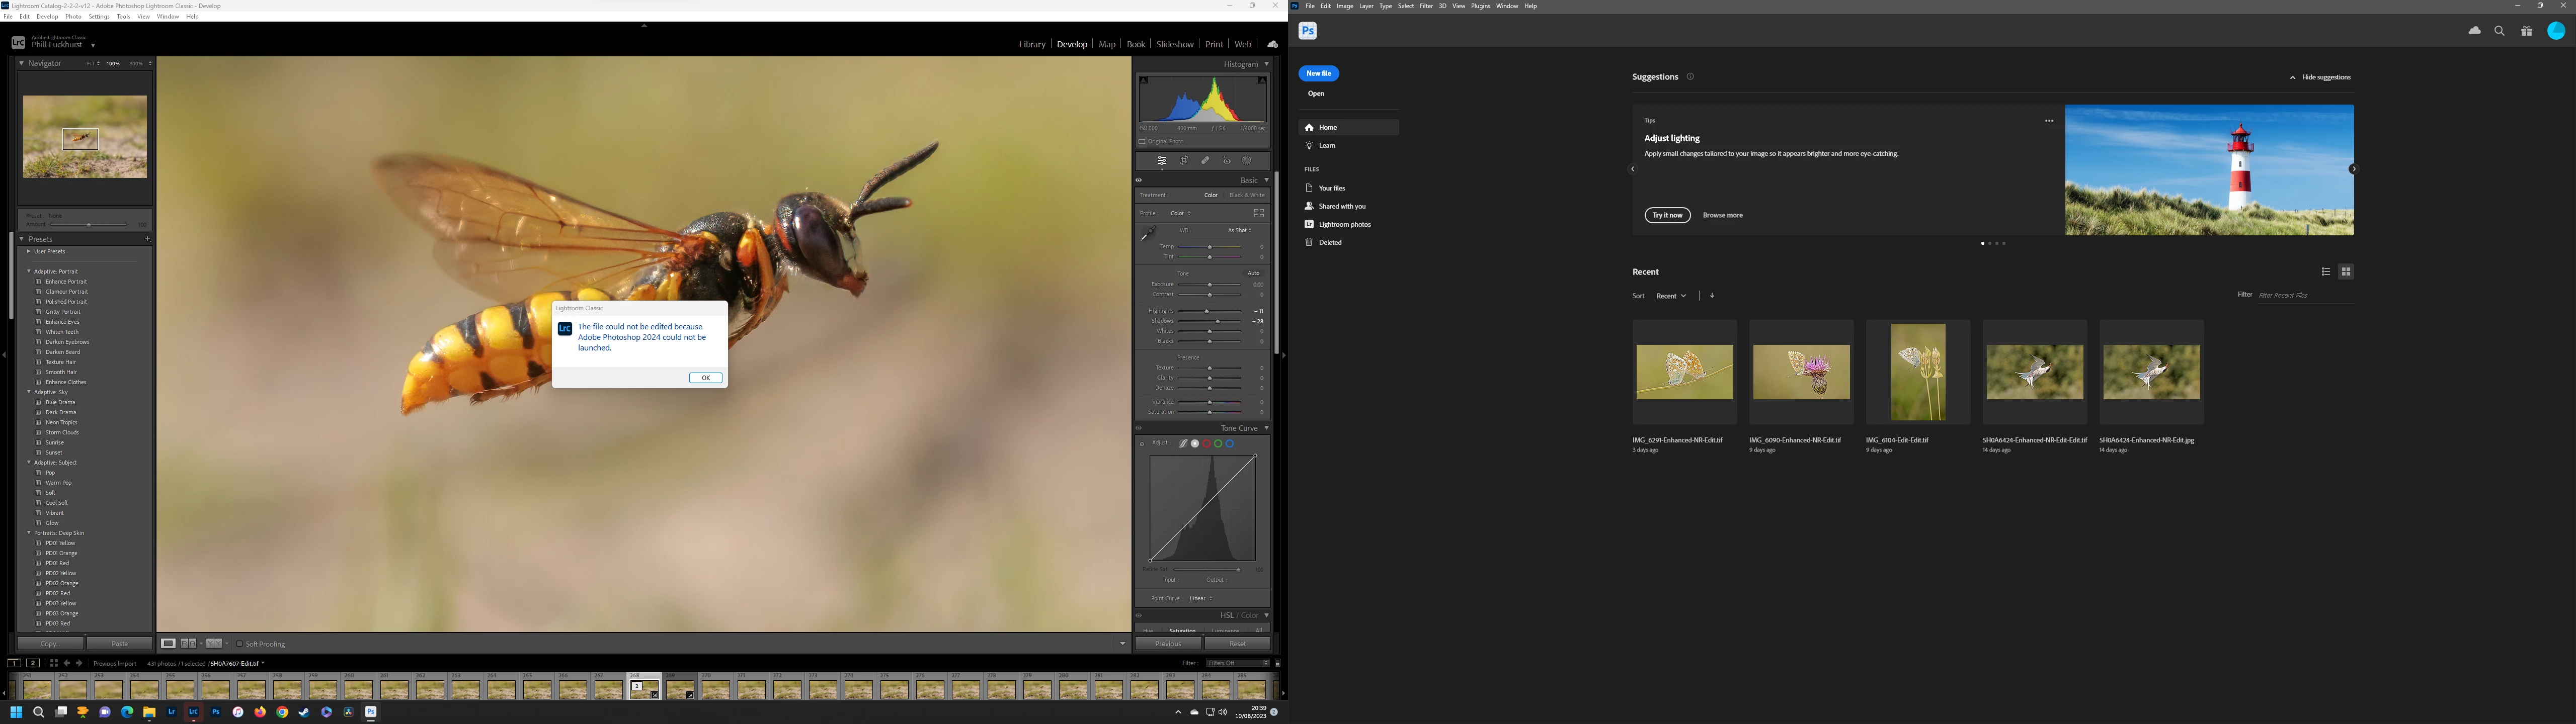Viewport: 2576px width, 724px height.
Task: Enable the Soft Proofing checkbox
Action: coord(240,644)
